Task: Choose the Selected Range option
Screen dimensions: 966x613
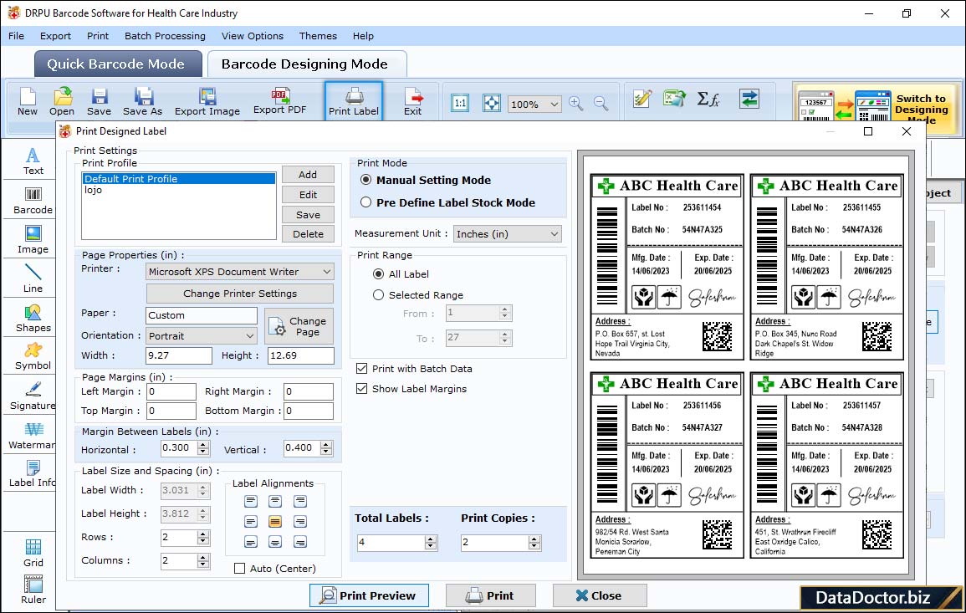Action: (378, 295)
